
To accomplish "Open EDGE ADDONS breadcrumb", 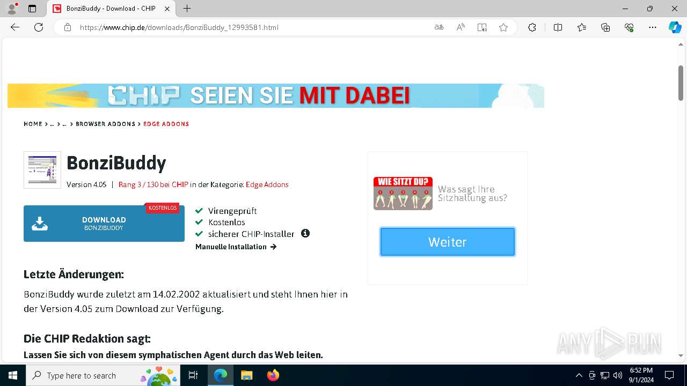I will (x=166, y=124).
